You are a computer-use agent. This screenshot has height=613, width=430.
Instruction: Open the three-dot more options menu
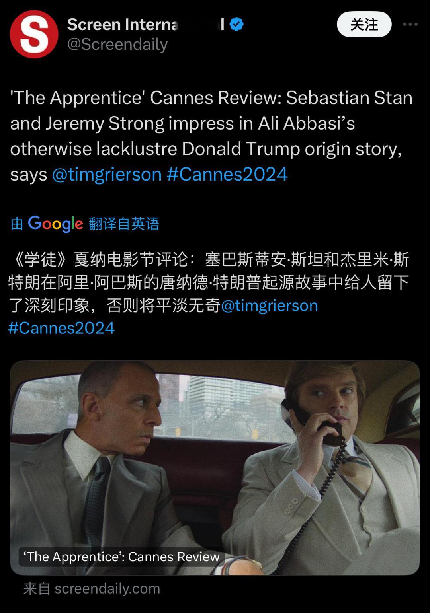[410, 24]
